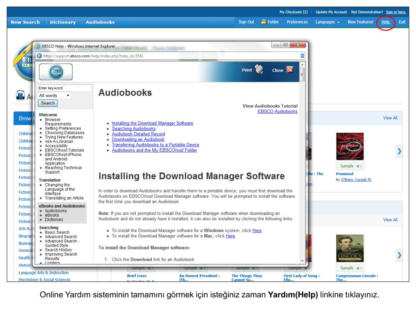416x312 pixels.
Task: Open Accessibility help topic
Action: pos(56,146)
